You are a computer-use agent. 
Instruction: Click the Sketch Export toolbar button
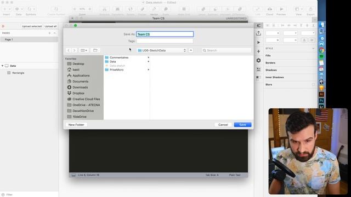click(310, 11)
